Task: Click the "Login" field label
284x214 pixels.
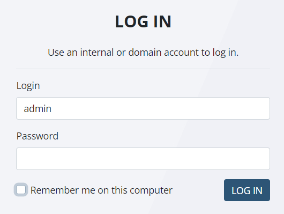Action: click(x=28, y=86)
